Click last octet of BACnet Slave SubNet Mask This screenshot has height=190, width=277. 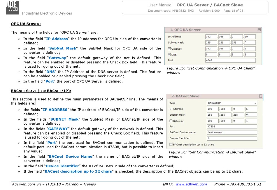(251, 115)
